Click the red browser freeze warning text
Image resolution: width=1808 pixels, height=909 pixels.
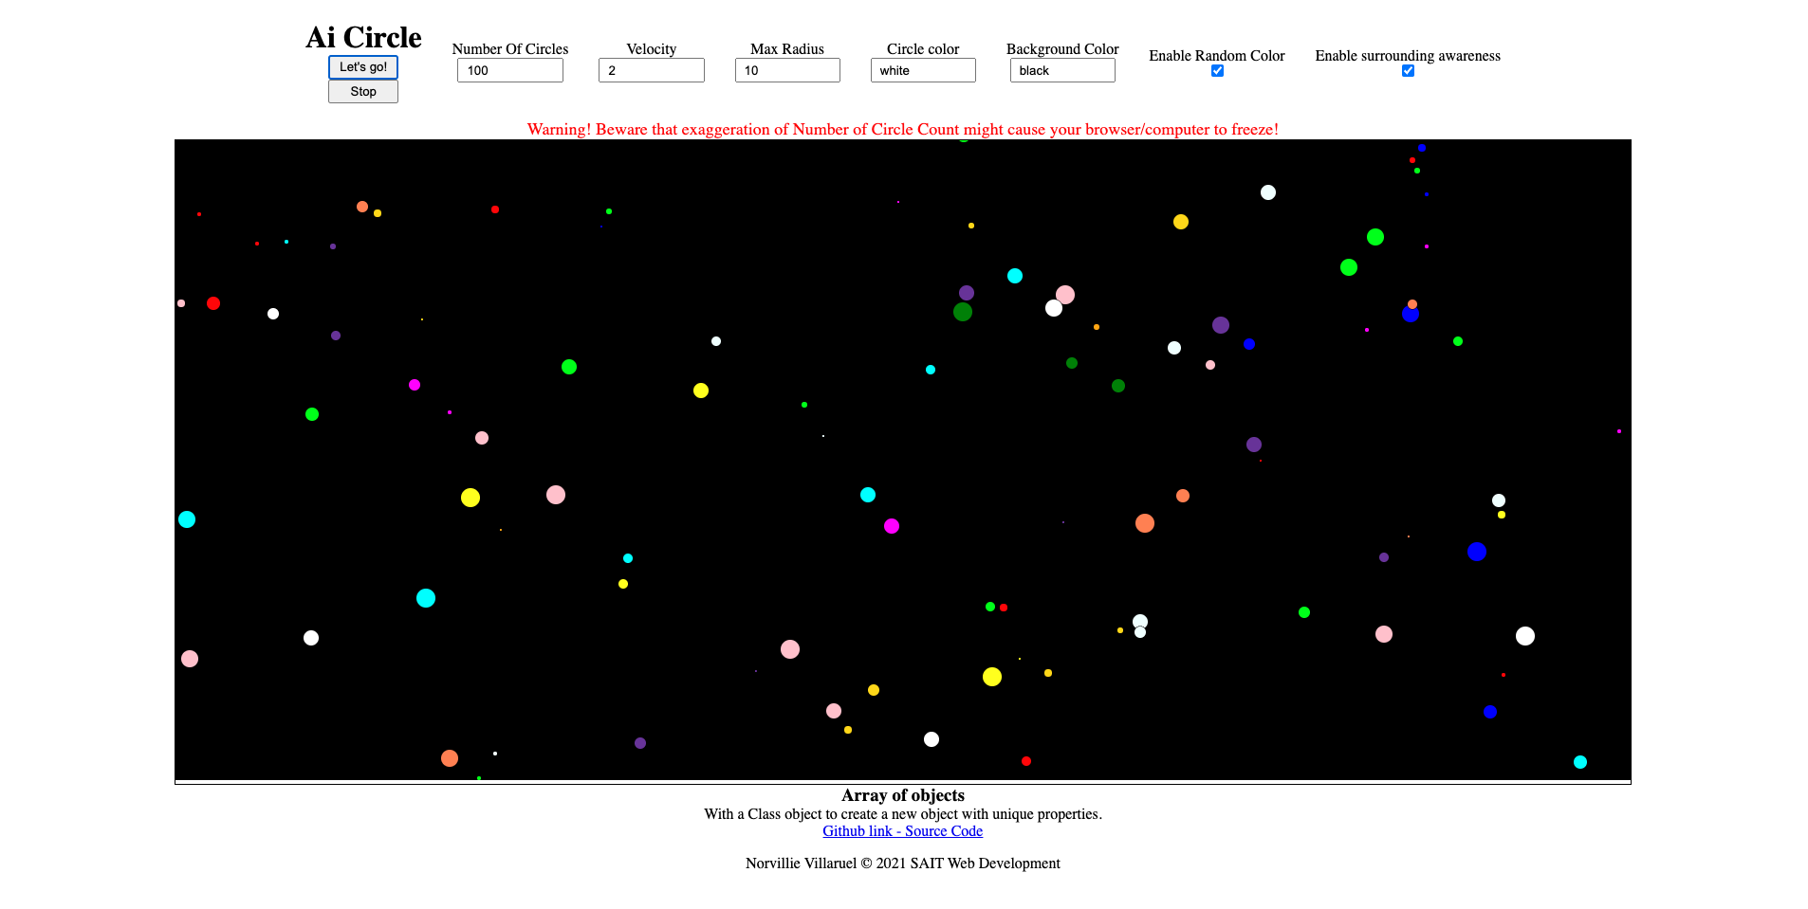coord(902,130)
